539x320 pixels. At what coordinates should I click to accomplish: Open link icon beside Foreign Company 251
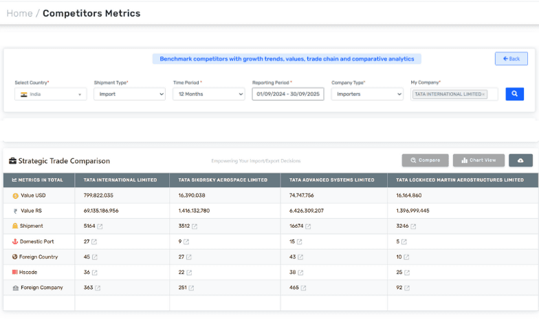coord(191,288)
